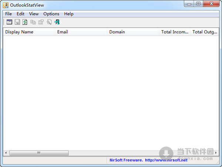Open the nirsoft.net link in status bar
Viewport: 222px width, 167px height.
coord(166,160)
